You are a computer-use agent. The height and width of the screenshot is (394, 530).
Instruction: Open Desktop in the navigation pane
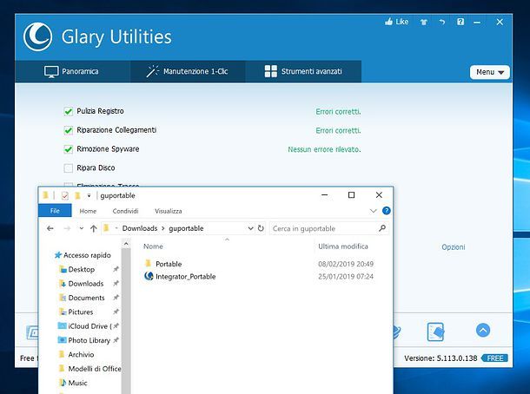(81, 269)
